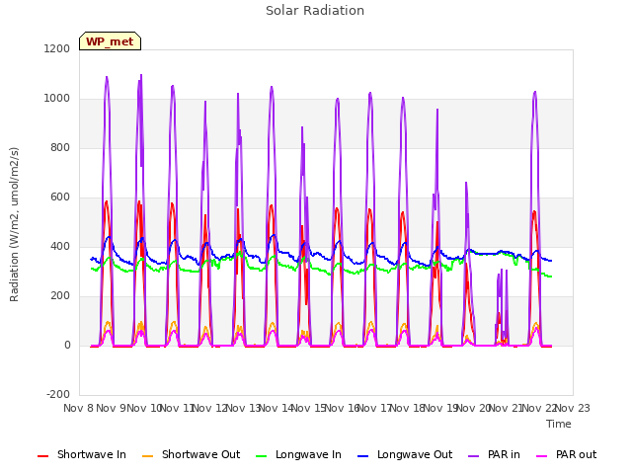Click the orange Shortwave Out legend swatch
Viewport: 632px width, 474px height.
click(x=147, y=456)
